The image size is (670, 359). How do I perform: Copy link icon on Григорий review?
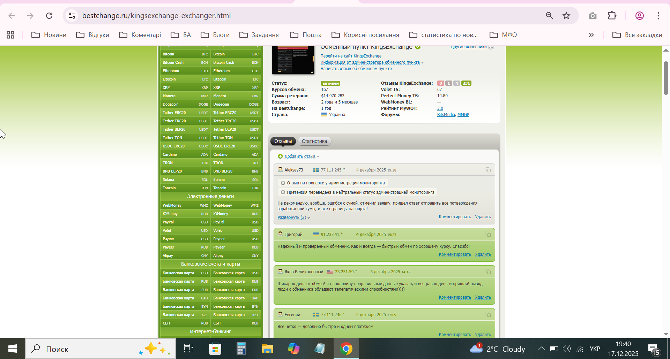click(x=488, y=234)
